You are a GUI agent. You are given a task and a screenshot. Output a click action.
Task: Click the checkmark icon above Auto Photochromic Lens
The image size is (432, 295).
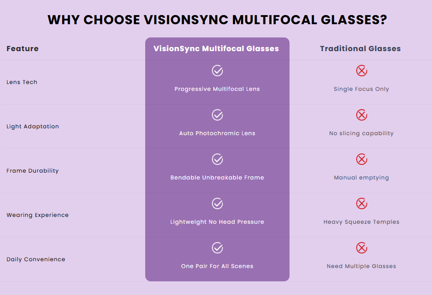[217, 115]
